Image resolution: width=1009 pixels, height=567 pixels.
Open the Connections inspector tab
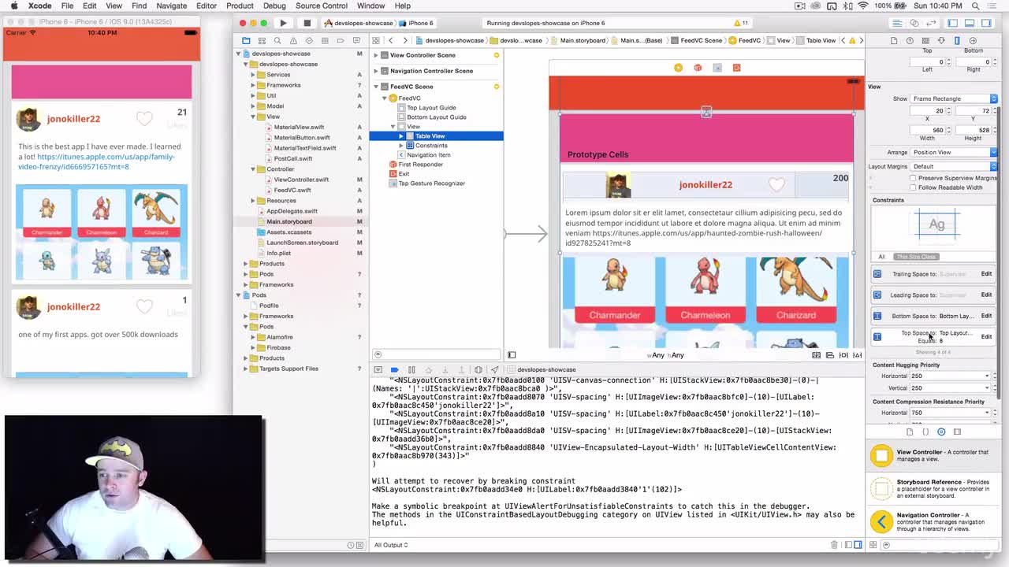click(x=973, y=40)
